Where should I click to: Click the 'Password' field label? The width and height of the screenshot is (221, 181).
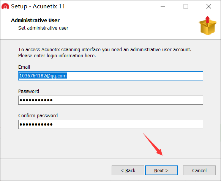(x=28, y=91)
